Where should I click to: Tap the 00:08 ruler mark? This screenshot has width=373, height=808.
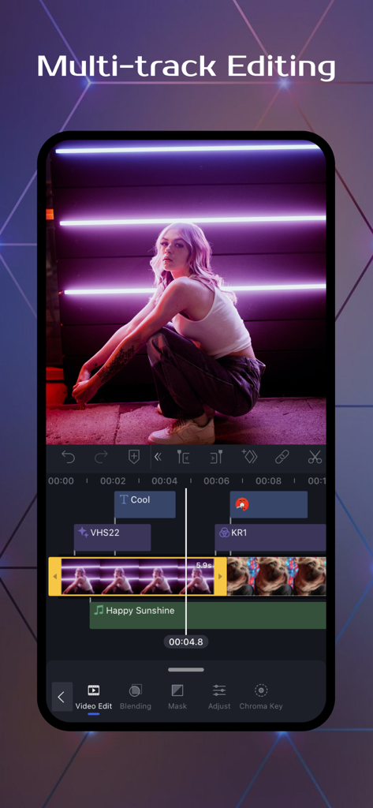coord(268,481)
